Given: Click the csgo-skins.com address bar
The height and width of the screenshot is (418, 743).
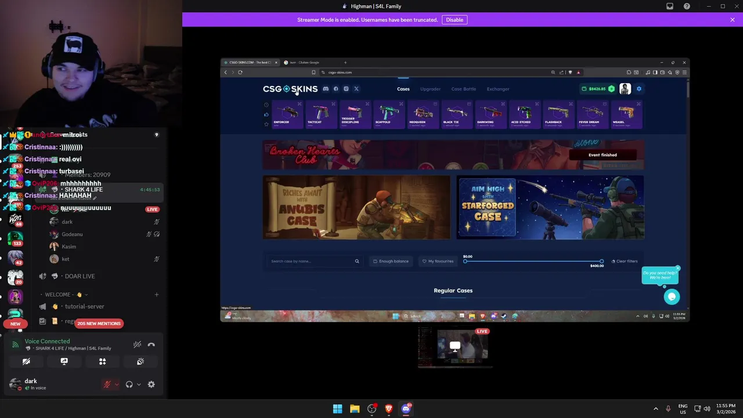Looking at the screenshot, I should pyautogui.click(x=435, y=73).
